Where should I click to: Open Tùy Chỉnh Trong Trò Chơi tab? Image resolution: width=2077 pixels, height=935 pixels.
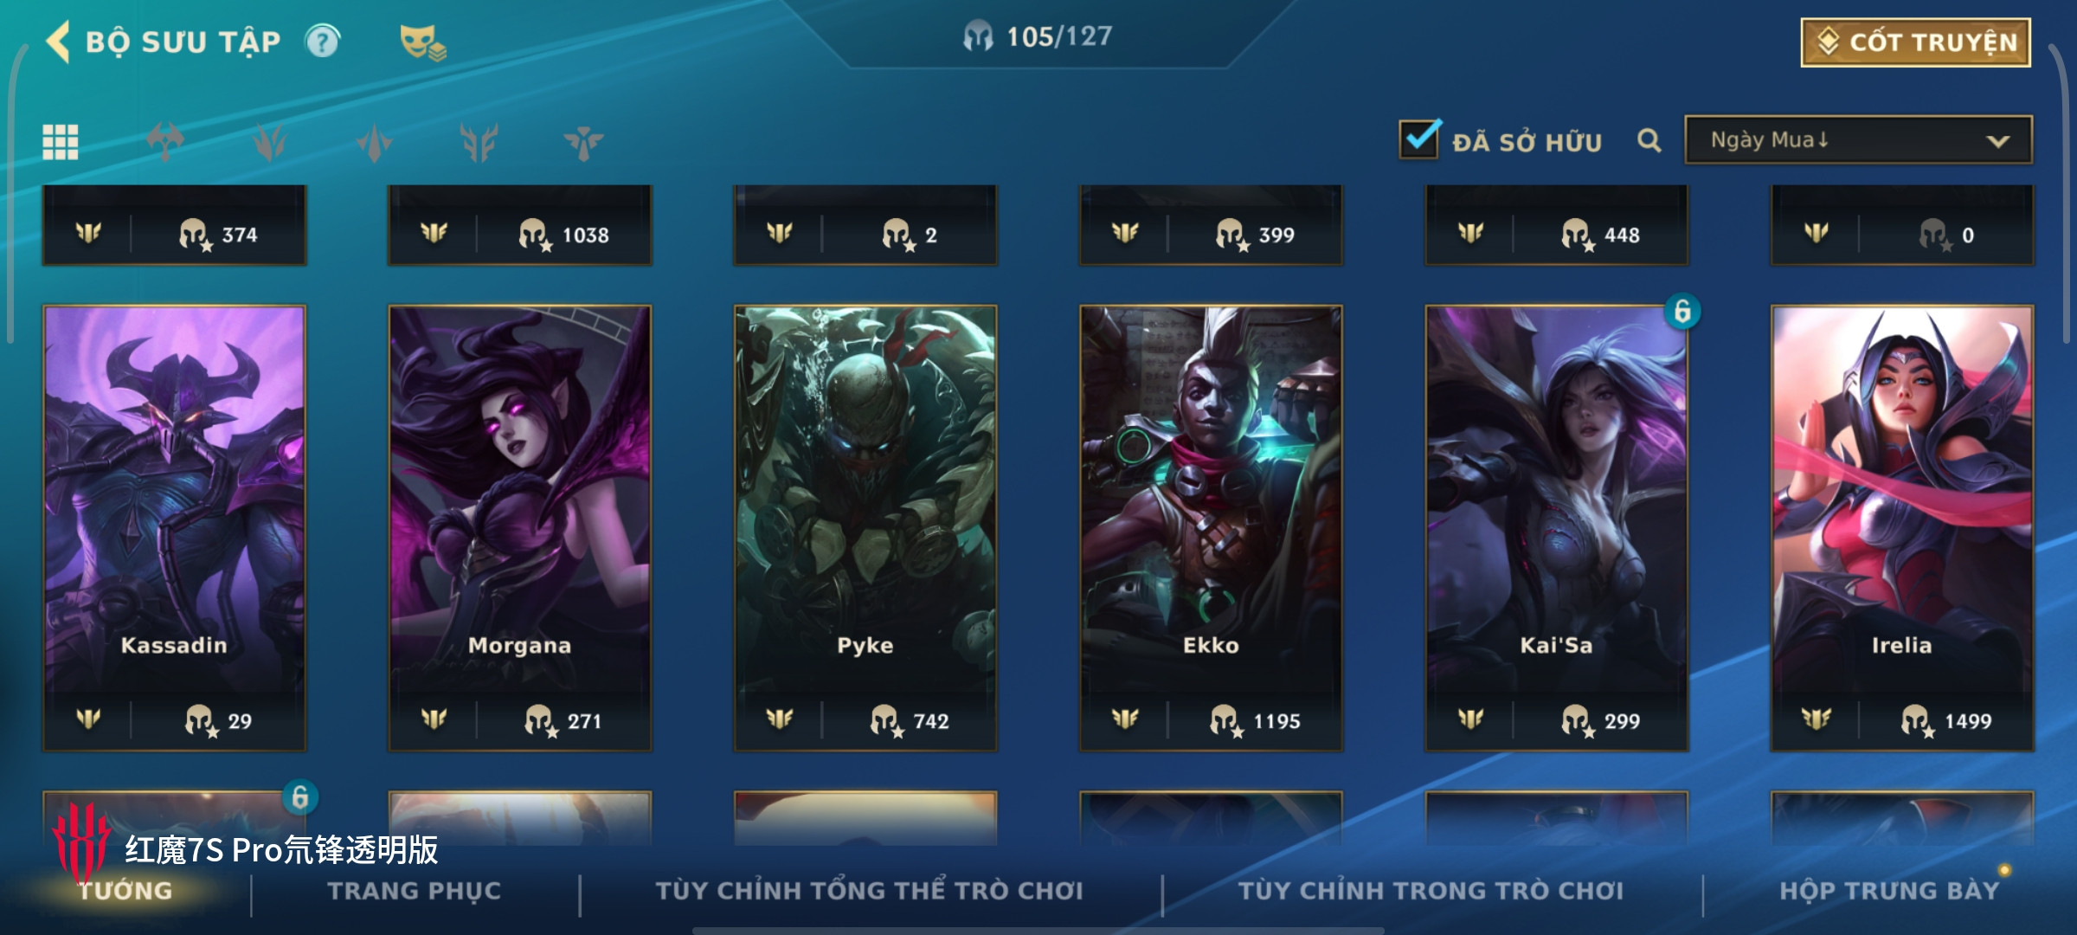click(x=1431, y=890)
